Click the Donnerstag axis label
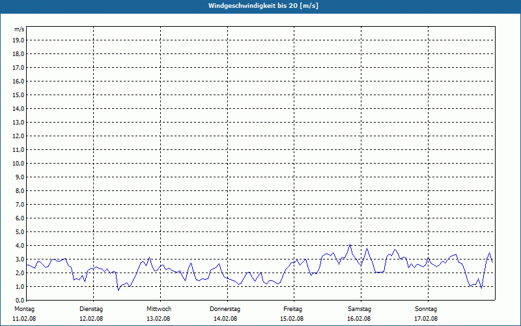The width and height of the screenshot is (521, 326). point(225,309)
